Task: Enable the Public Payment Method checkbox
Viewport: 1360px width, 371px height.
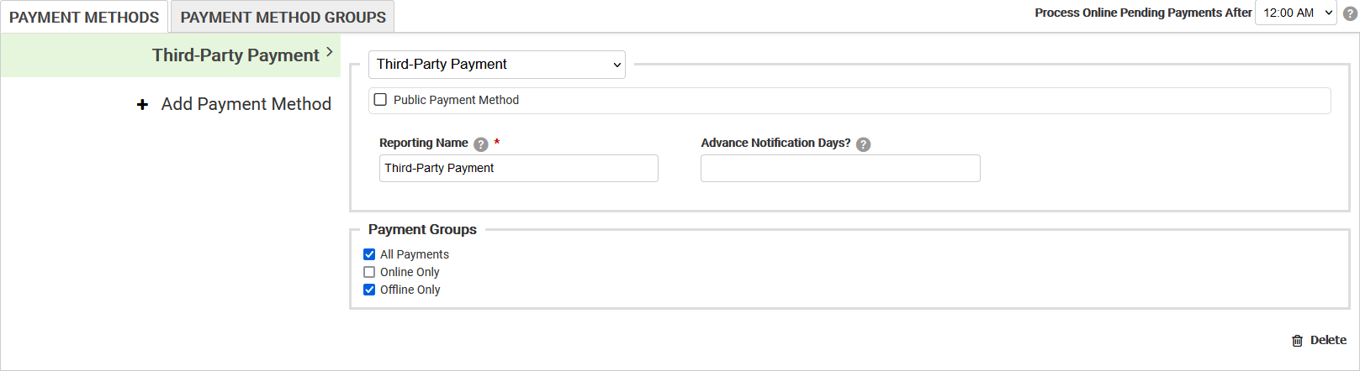Action: [x=380, y=100]
